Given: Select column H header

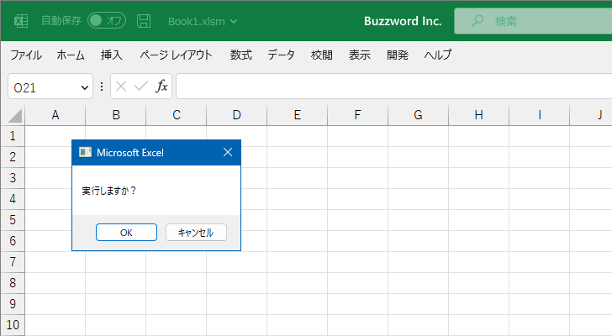Looking at the screenshot, I should 478,115.
